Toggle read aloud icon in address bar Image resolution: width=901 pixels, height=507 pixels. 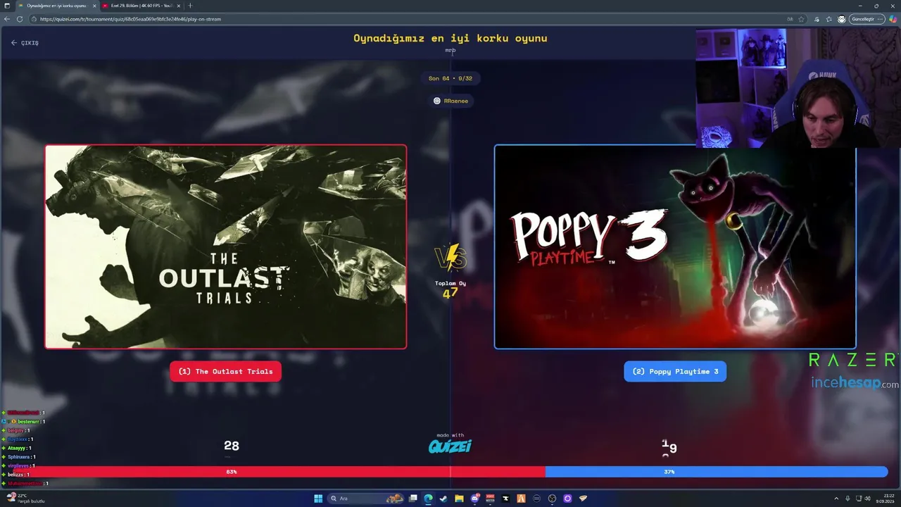coord(789,19)
